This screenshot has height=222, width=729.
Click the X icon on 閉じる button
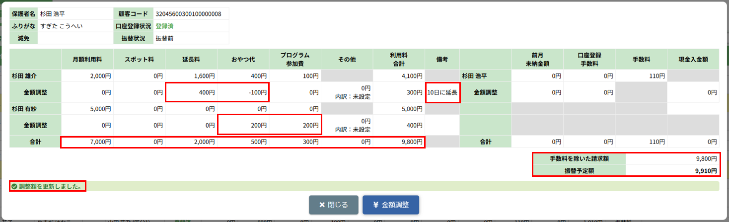pos(322,205)
